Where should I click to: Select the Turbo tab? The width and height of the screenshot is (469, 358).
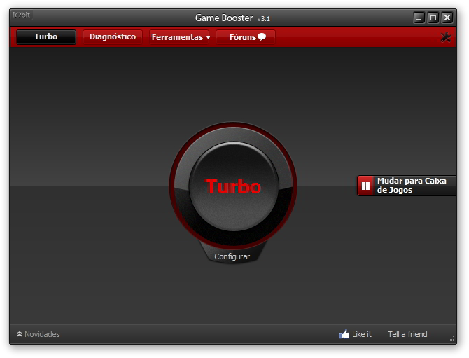(46, 37)
